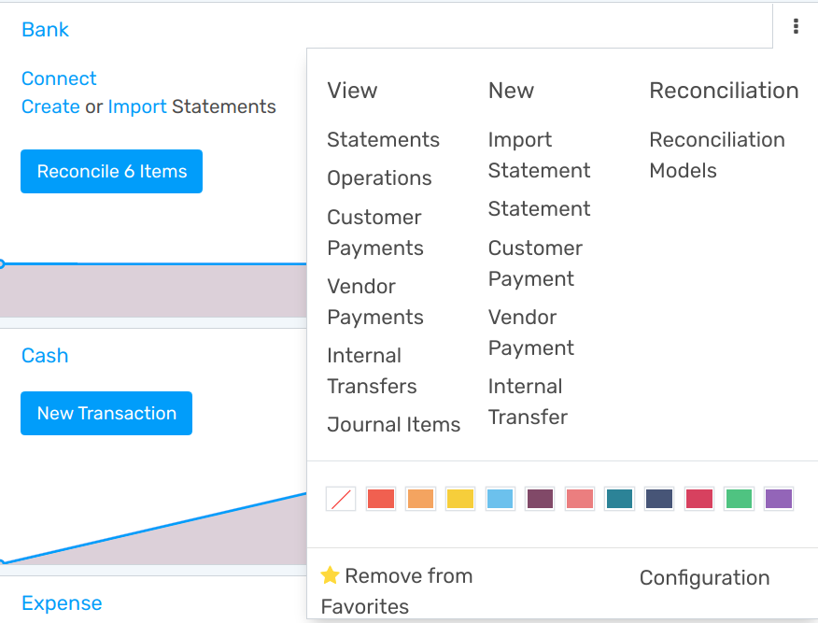Pick the orange color swatch

point(420,499)
